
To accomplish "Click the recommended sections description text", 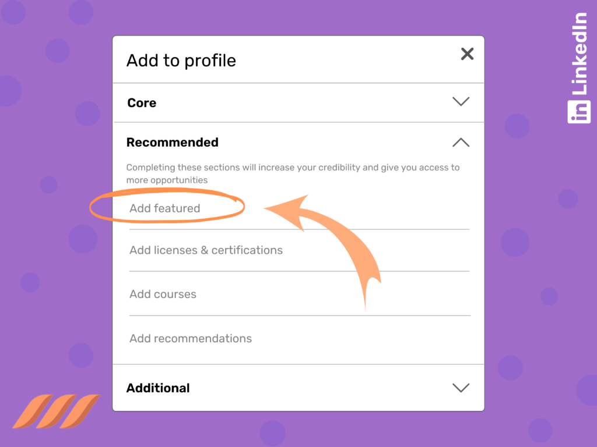I will (x=293, y=173).
